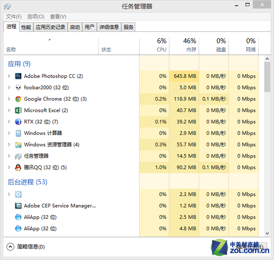Click the 简略信息 up-arrow circle icon

coord(10,247)
